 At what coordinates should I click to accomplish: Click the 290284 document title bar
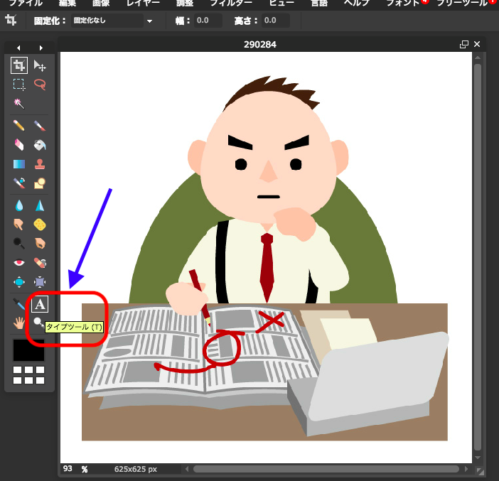tap(260, 44)
